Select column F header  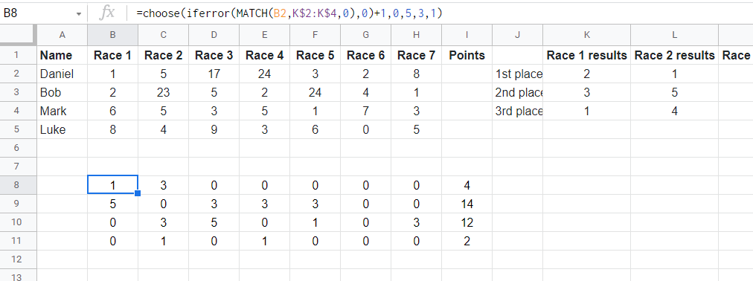[315, 34]
